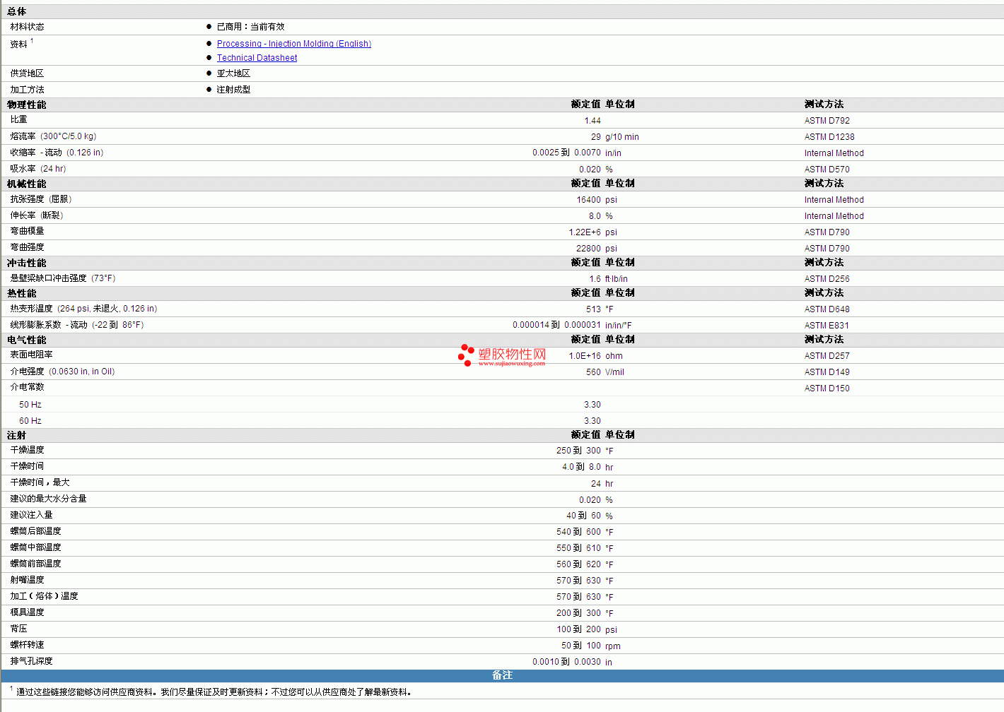Click the 备注 notes header bar
The image size is (1004, 712).
tap(502, 675)
